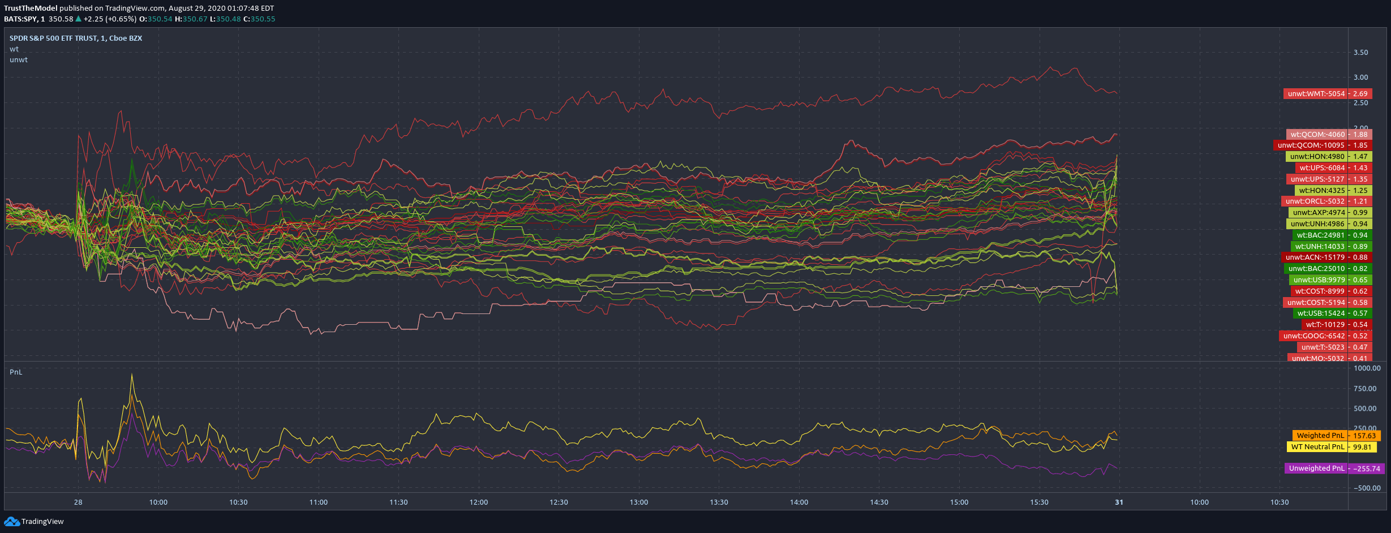
Task: Click the wt:COST:-8999 price label
Action: pyautogui.click(x=1331, y=291)
